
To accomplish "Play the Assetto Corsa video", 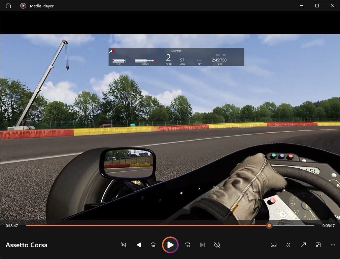I will [170, 245].
